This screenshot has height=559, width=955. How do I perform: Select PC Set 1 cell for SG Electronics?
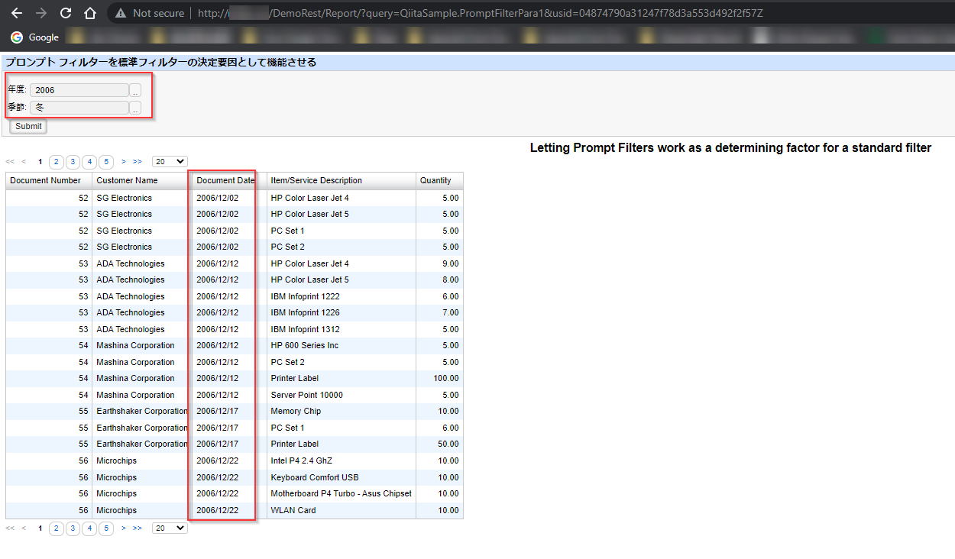[341, 231]
